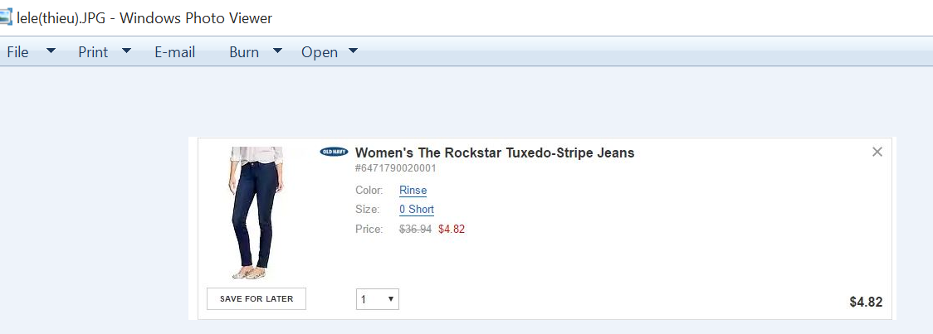The width and height of the screenshot is (933, 334).
Task: Click the crossed-out $36.94 original price
Action: [415, 230]
